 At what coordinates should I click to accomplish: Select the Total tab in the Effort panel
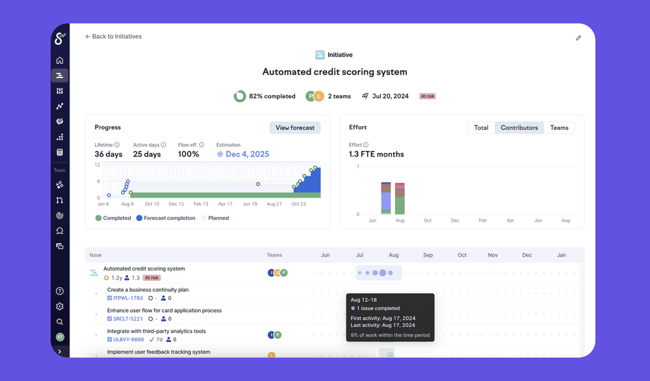click(x=480, y=127)
